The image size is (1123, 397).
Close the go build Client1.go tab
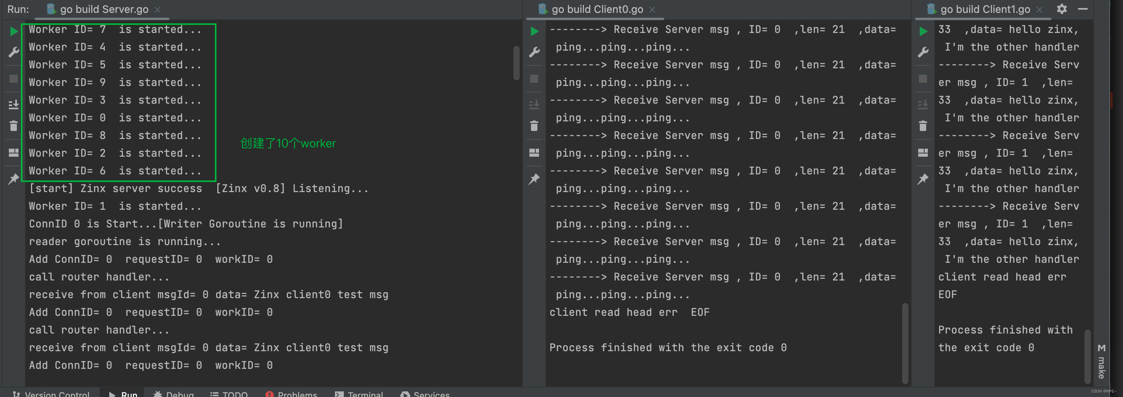click(x=1039, y=10)
